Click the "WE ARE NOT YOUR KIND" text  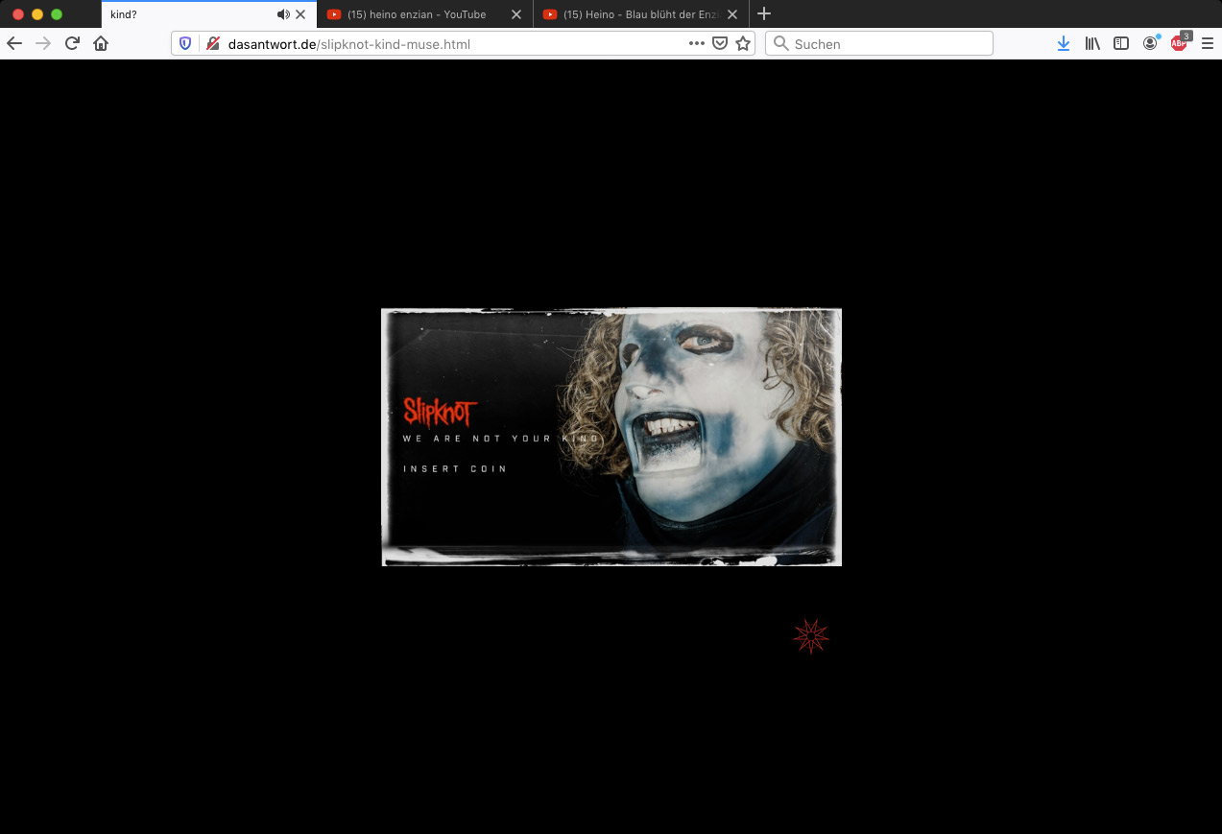[501, 439]
